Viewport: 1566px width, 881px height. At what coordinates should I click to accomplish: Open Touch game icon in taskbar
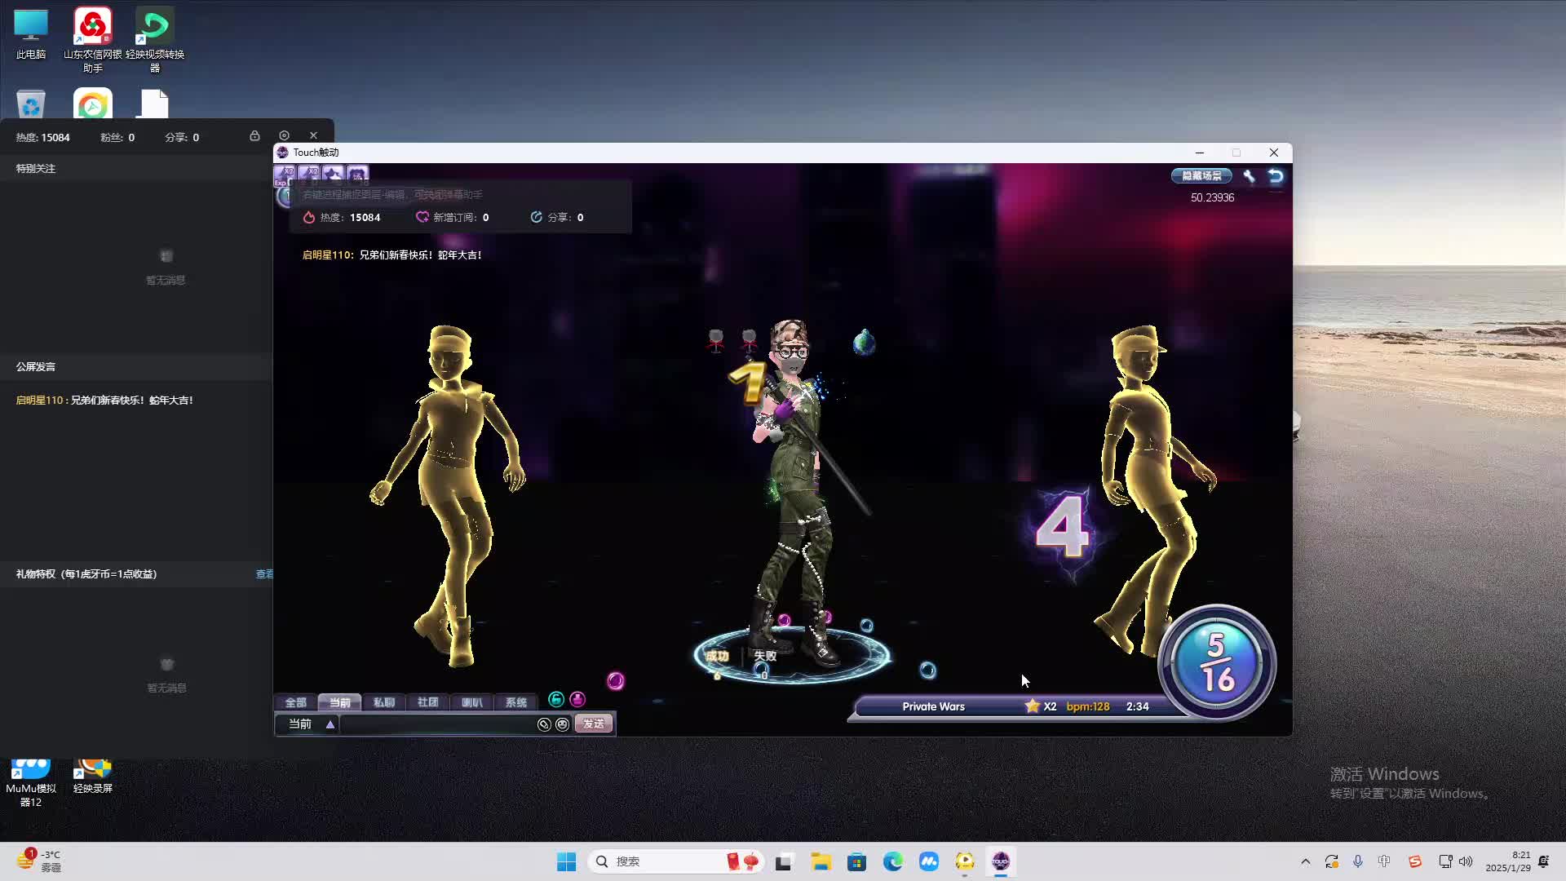(1000, 861)
